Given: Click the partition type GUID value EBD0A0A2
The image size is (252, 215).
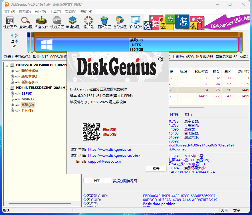Looking at the screenshot, I should [179, 196].
